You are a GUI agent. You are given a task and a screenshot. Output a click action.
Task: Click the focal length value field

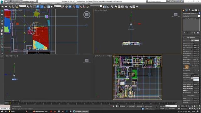point(195,47)
